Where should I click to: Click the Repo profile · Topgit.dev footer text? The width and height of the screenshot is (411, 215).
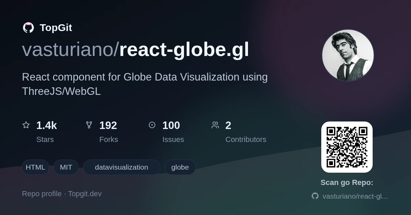coord(62,194)
